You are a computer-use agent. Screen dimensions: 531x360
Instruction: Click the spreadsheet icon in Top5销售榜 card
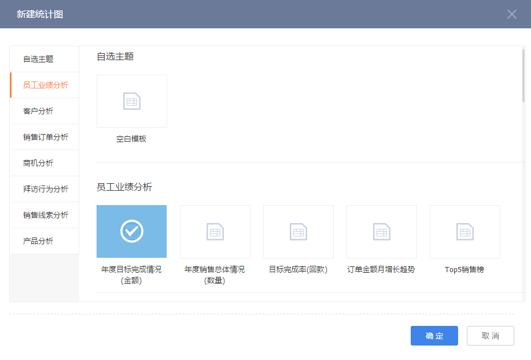464,231
